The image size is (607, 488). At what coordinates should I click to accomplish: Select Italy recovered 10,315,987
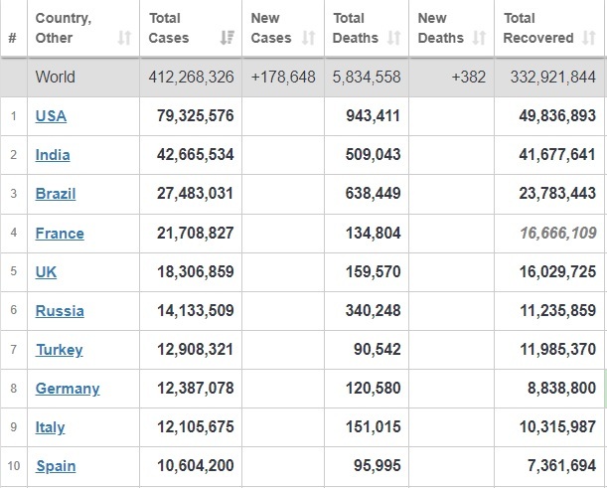(557, 426)
